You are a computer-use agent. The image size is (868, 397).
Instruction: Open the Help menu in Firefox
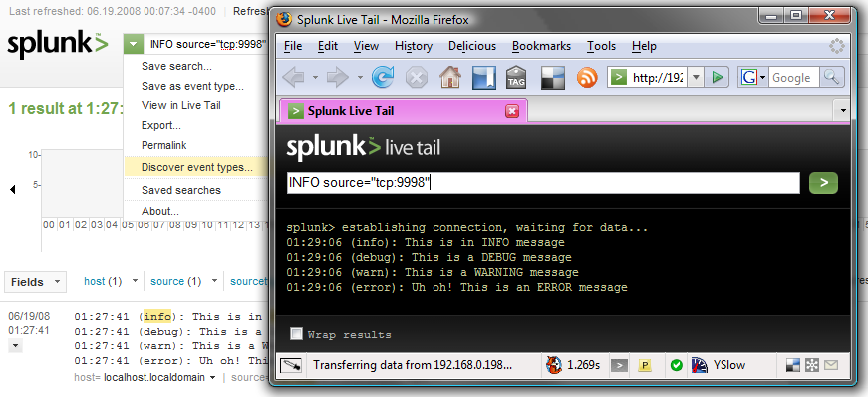pyautogui.click(x=644, y=46)
